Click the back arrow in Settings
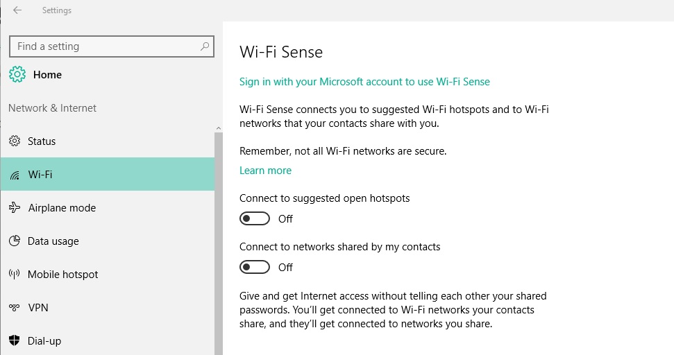Screen dimensions: 674x355 17,10
